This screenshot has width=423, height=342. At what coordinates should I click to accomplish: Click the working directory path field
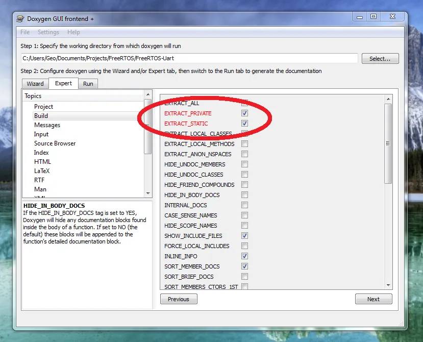[x=189, y=59]
